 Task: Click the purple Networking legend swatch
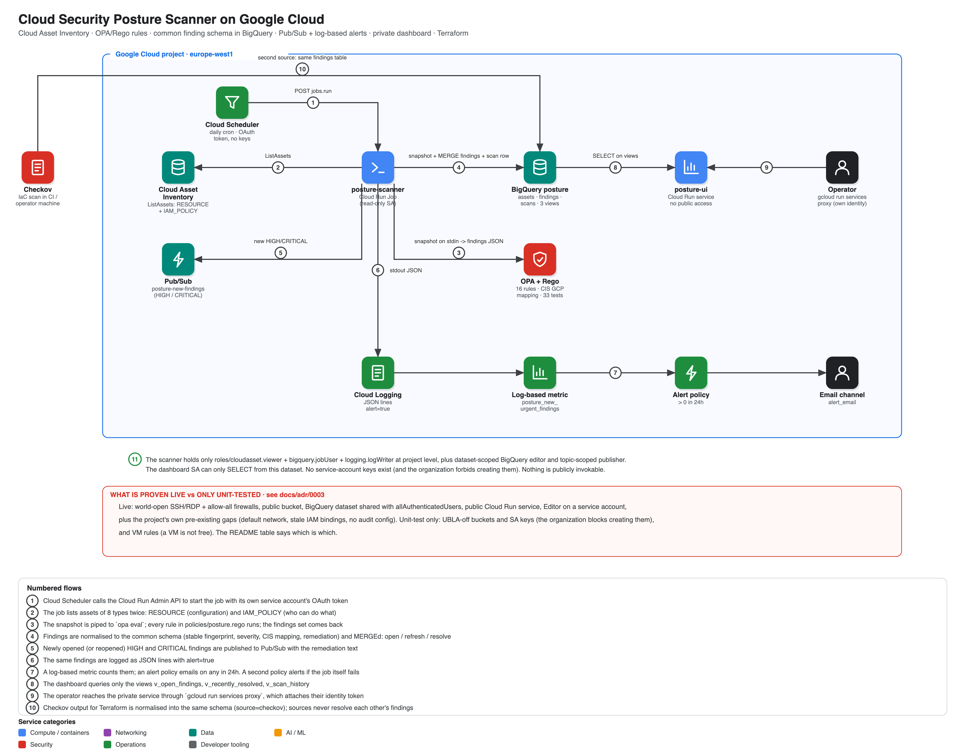click(107, 733)
